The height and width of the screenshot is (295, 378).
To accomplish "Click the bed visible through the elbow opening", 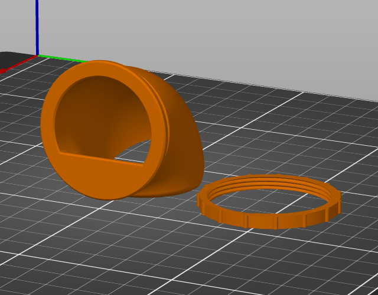I will click(136, 154).
